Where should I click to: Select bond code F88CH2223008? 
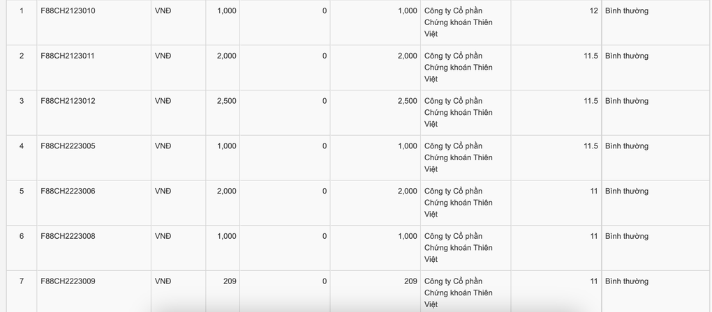(x=68, y=236)
